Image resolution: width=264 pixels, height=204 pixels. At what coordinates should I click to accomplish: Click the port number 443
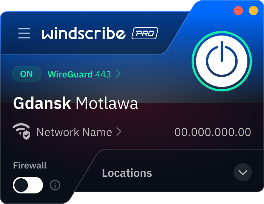[x=103, y=74]
